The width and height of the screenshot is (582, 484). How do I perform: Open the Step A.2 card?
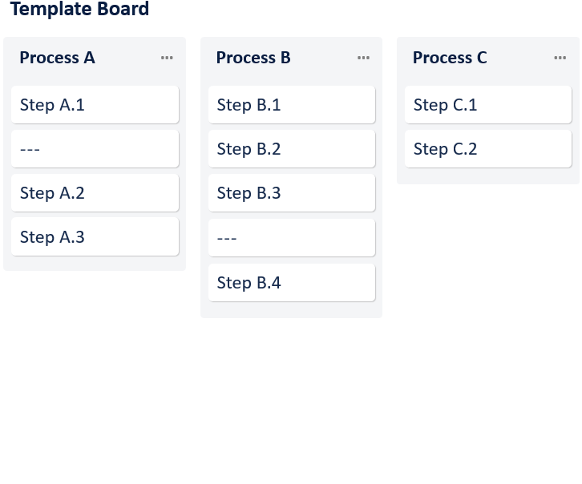(95, 193)
